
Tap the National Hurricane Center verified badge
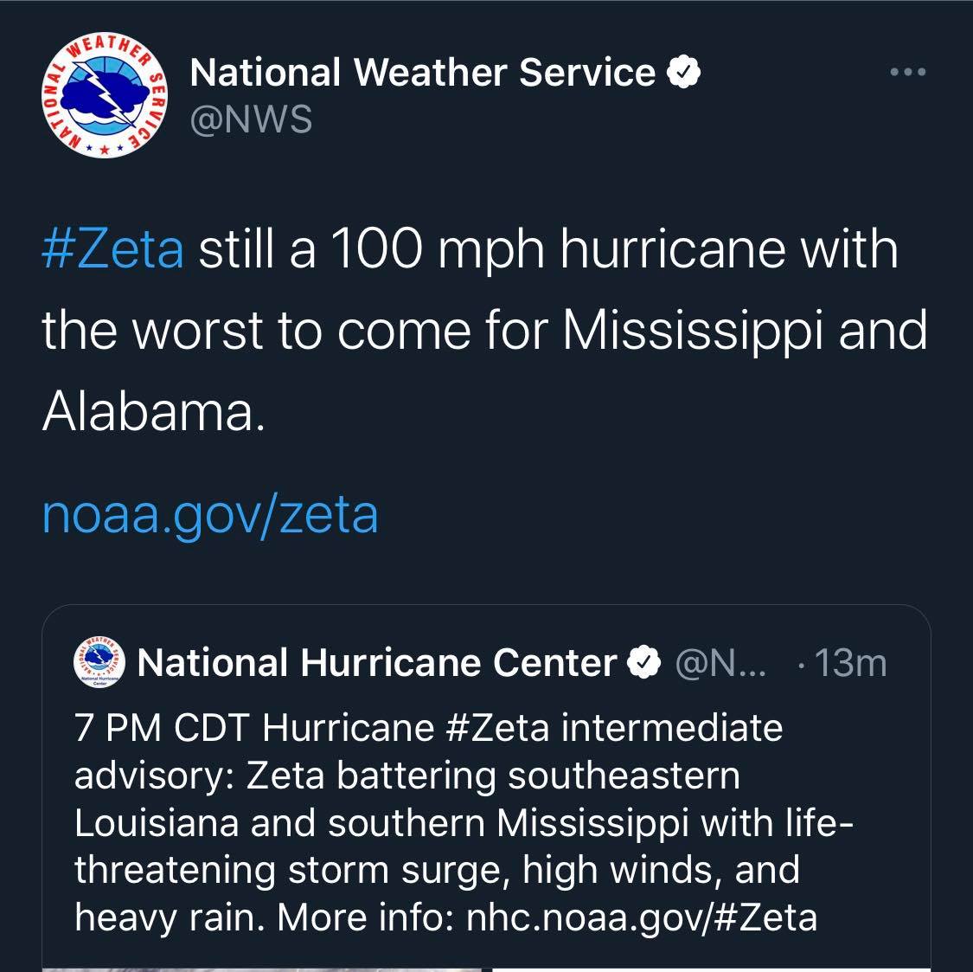click(644, 663)
